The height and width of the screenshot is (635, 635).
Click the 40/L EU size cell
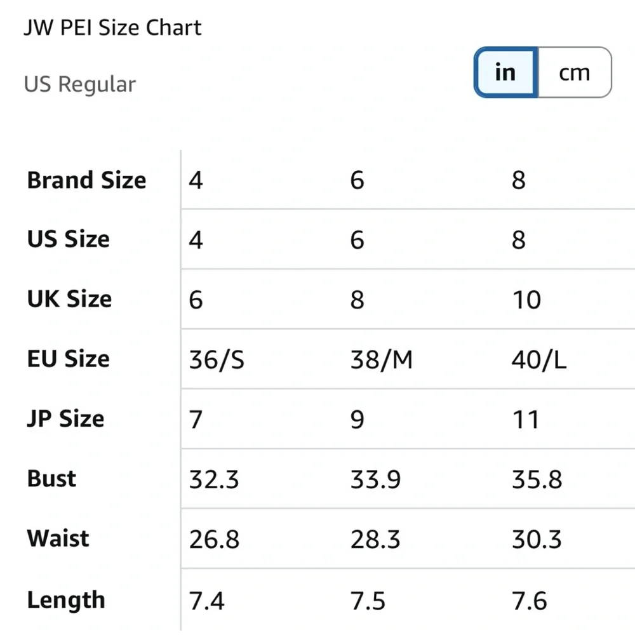coord(539,360)
